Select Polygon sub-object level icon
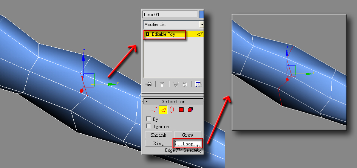The width and height of the screenshot is (357, 168). [181, 110]
